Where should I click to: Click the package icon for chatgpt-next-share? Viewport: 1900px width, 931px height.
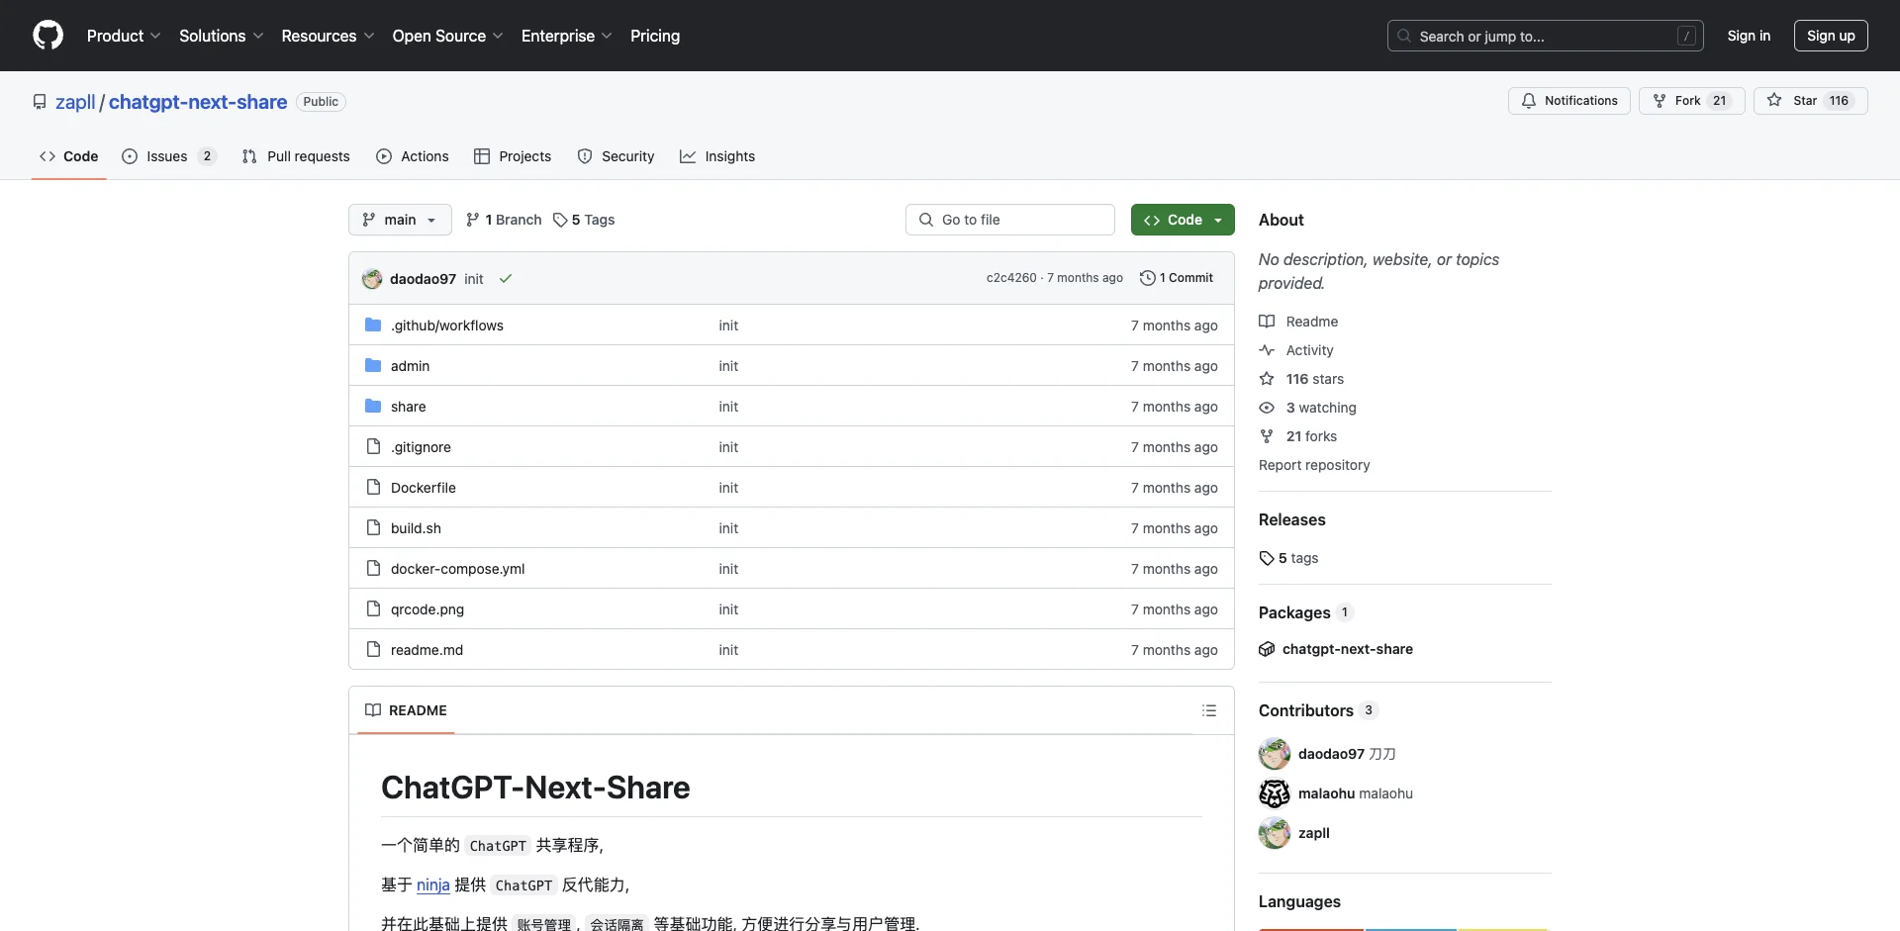(x=1267, y=649)
